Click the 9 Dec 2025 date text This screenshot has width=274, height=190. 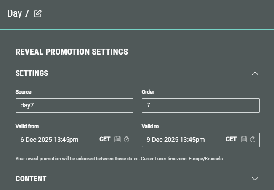coord(176,140)
